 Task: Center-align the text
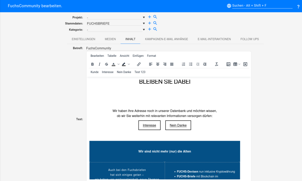pyautogui.click(x=158, y=64)
